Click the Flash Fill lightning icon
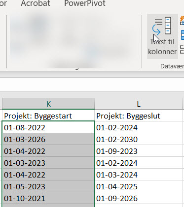The height and width of the screenshot is (207, 184). pos(182,20)
